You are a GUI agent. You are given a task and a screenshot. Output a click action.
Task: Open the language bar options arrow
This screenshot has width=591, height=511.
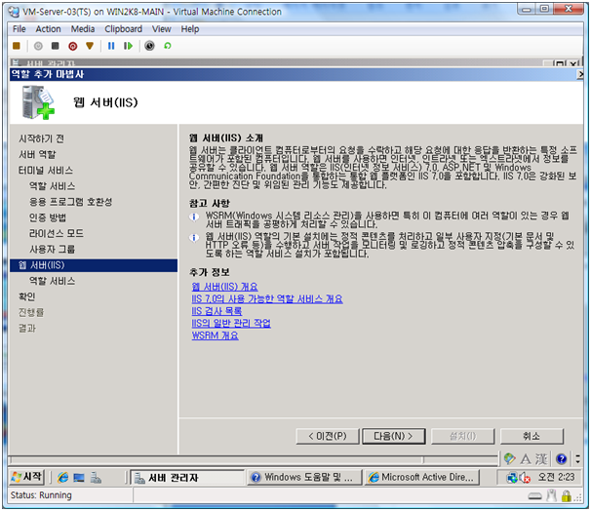577,459
